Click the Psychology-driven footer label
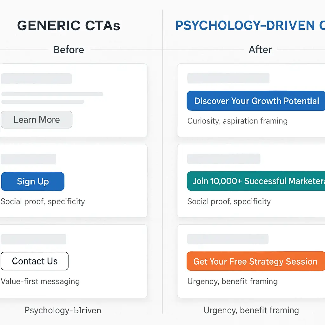This screenshot has height=325, width=325. point(63,310)
